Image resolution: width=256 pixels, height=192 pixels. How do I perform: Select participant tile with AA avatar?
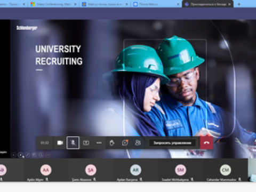point(46,170)
